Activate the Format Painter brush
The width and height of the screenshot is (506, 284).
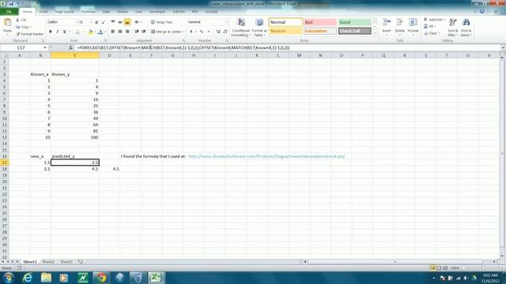point(29,34)
